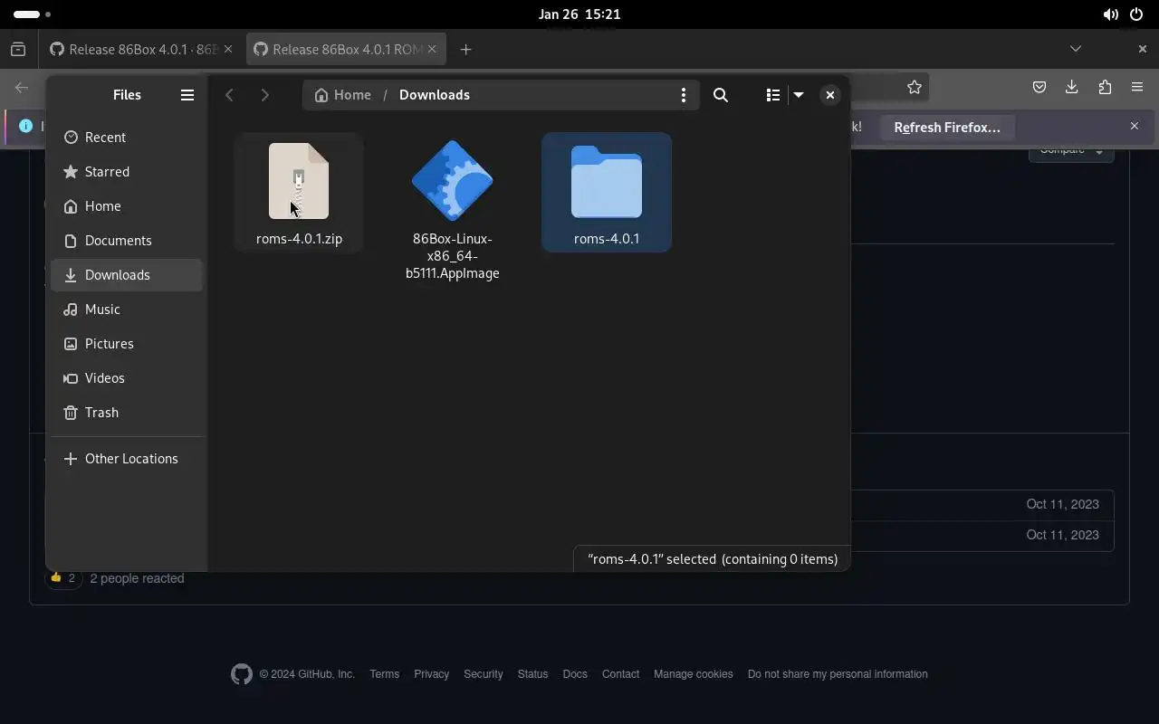Switch to list view in Files
The width and height of the screenshot is (1159, 724).
pyautogui.click(x=772, y=95)
